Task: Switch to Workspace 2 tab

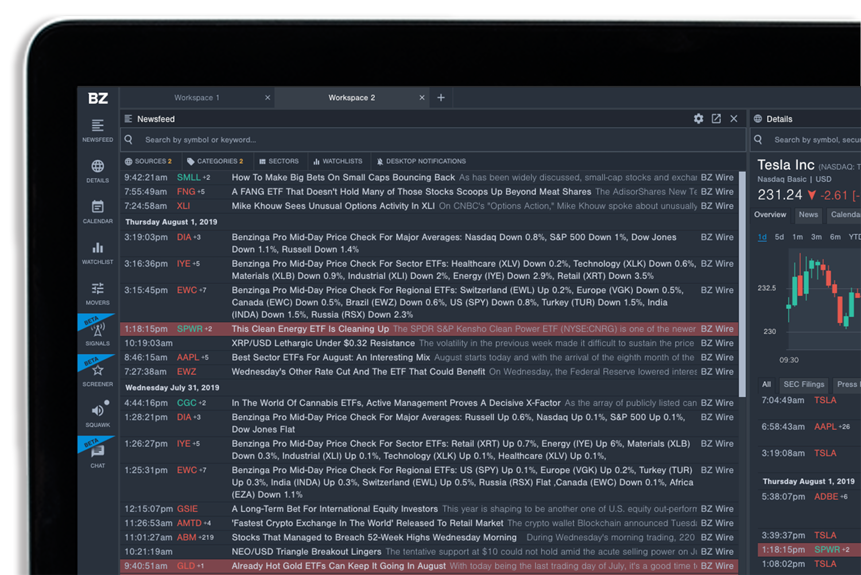Action: (351, 98)
